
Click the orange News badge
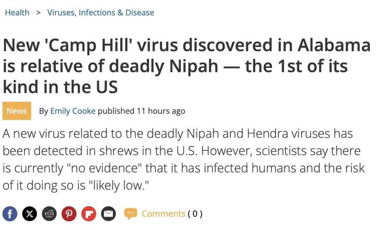pos(17,111)
